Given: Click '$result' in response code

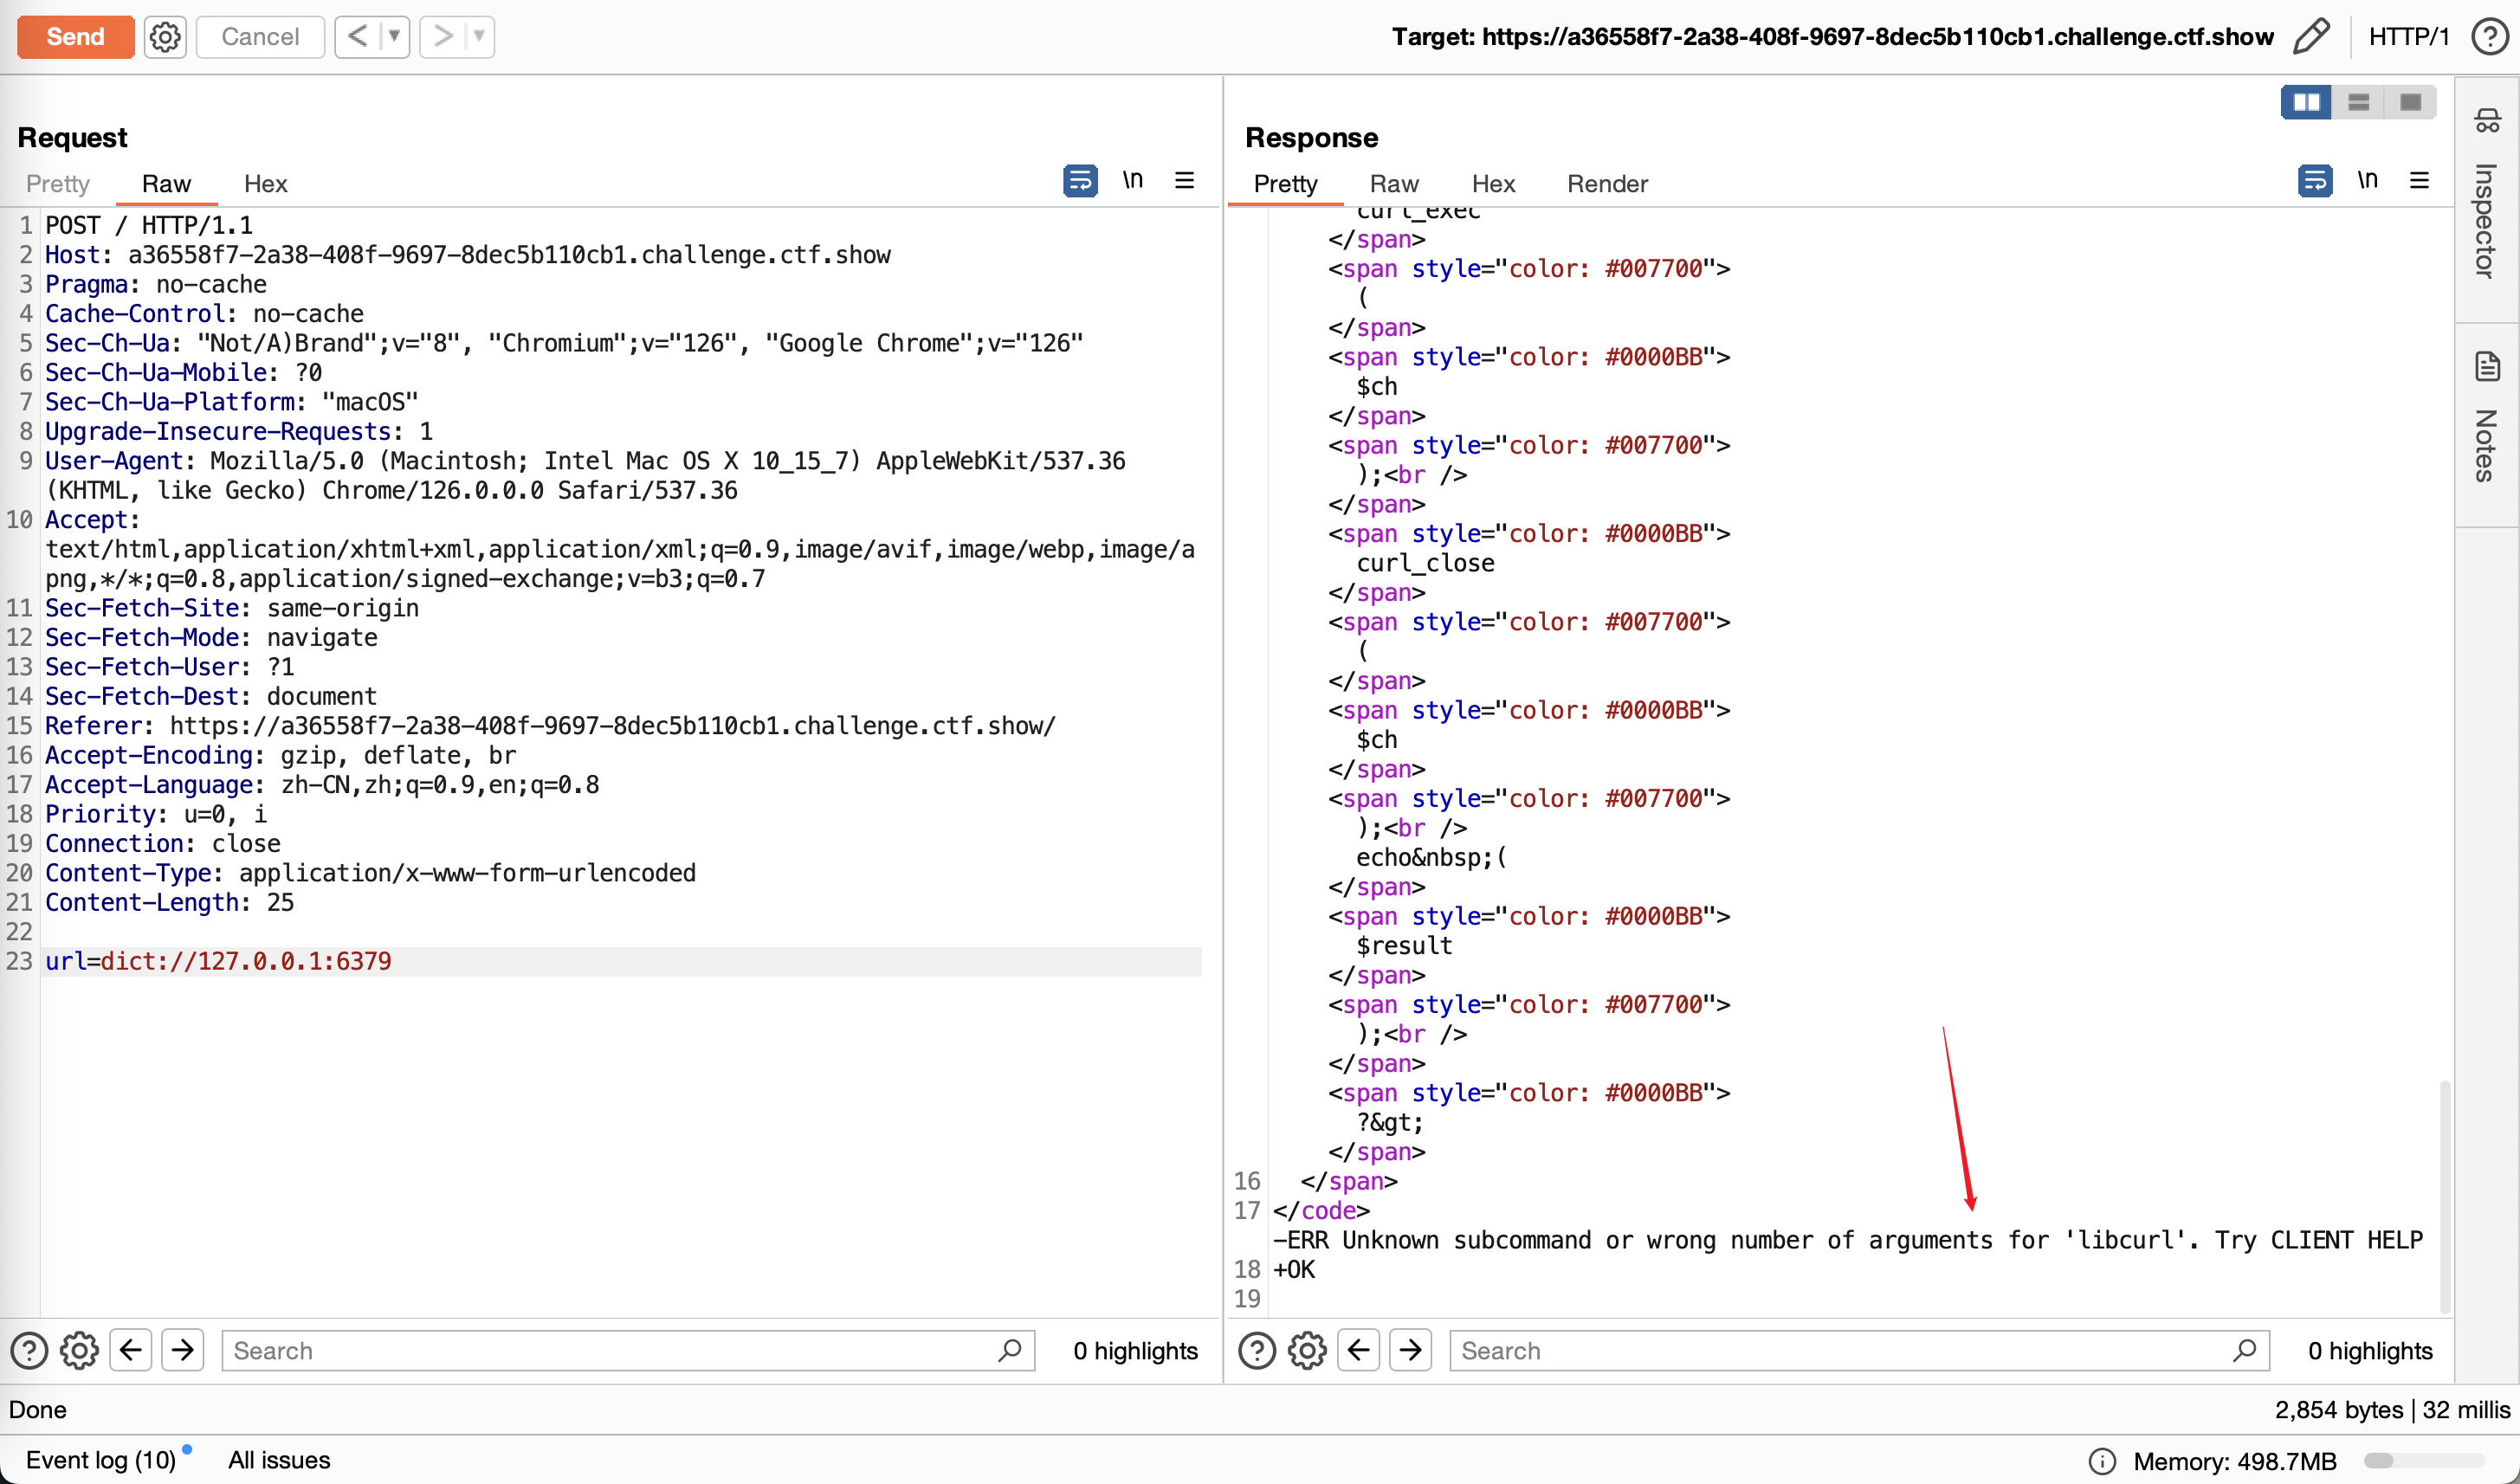Looking at the screenshot, I should 1404,945.
